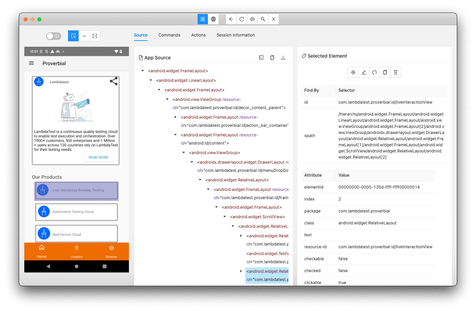This screenshot has width=476, height=311.
Task: Collapse ViewGroup decor_content_parent node
Action: [167, 100]
